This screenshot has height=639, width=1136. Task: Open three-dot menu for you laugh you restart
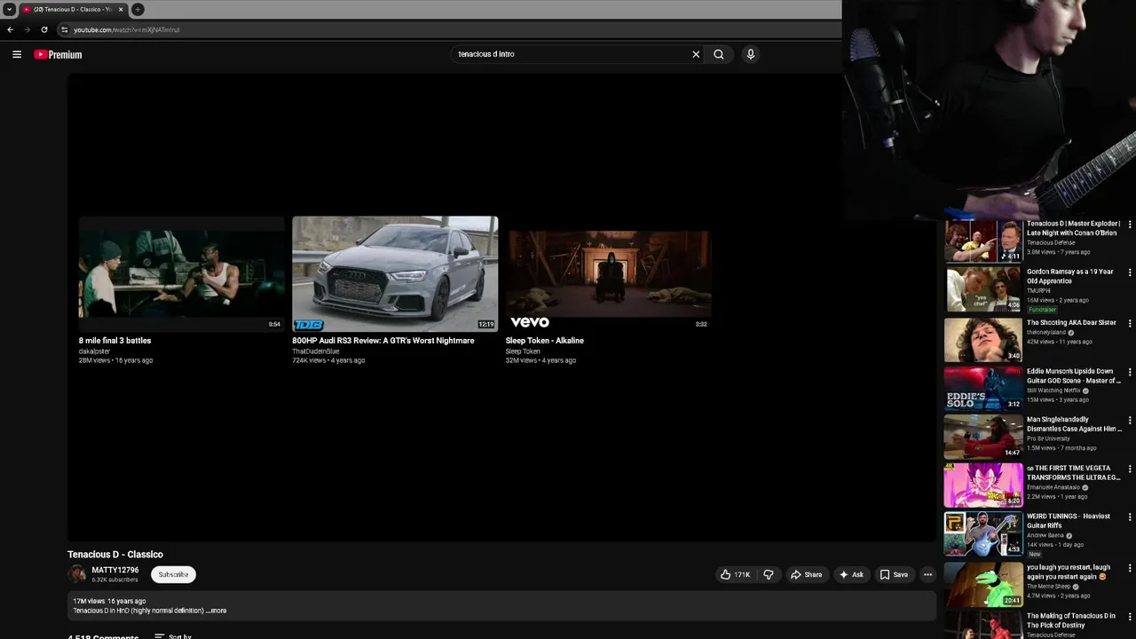1130,568
